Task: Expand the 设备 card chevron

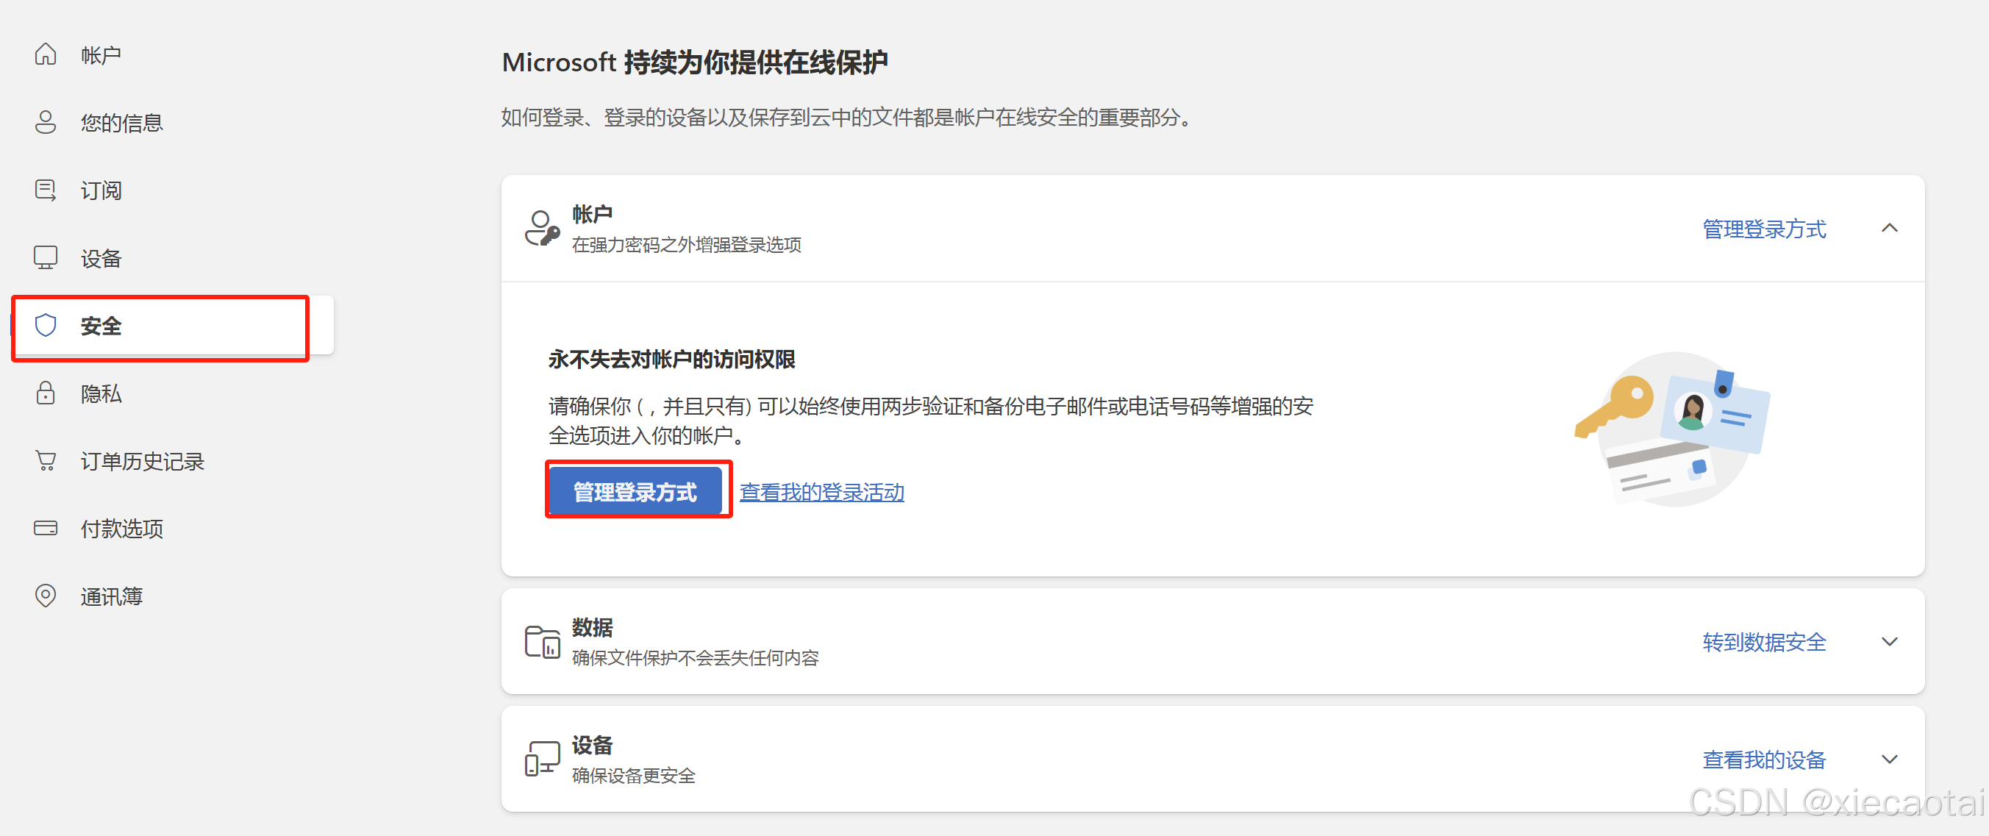Action: point(1888,760)
